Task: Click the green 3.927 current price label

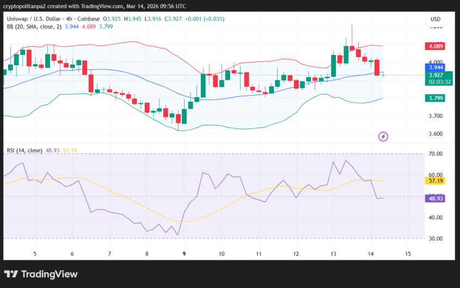Action: pos(436,75)
